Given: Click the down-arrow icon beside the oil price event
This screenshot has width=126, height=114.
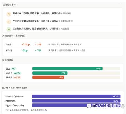Looking at the screenshot, I should tap(9, 22).
